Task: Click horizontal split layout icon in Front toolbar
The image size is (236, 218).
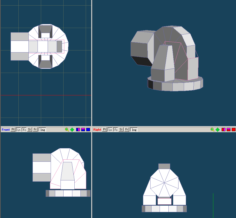Action: (83, 129)
